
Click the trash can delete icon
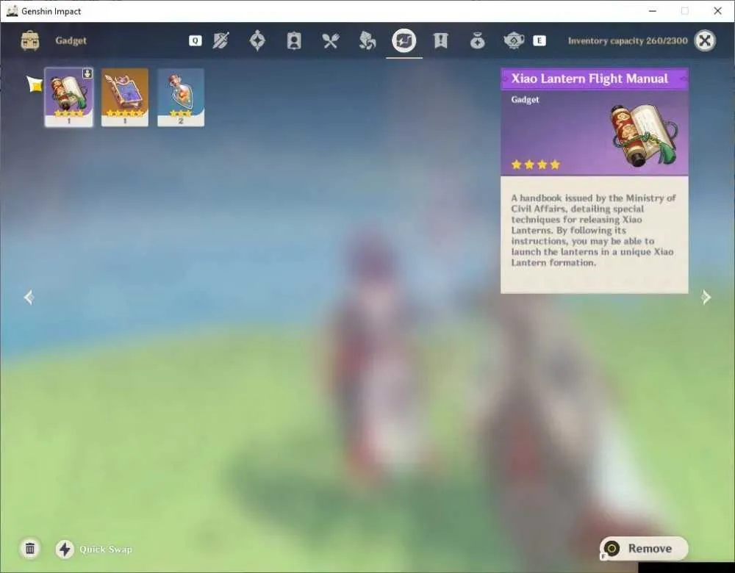point(30,549)
